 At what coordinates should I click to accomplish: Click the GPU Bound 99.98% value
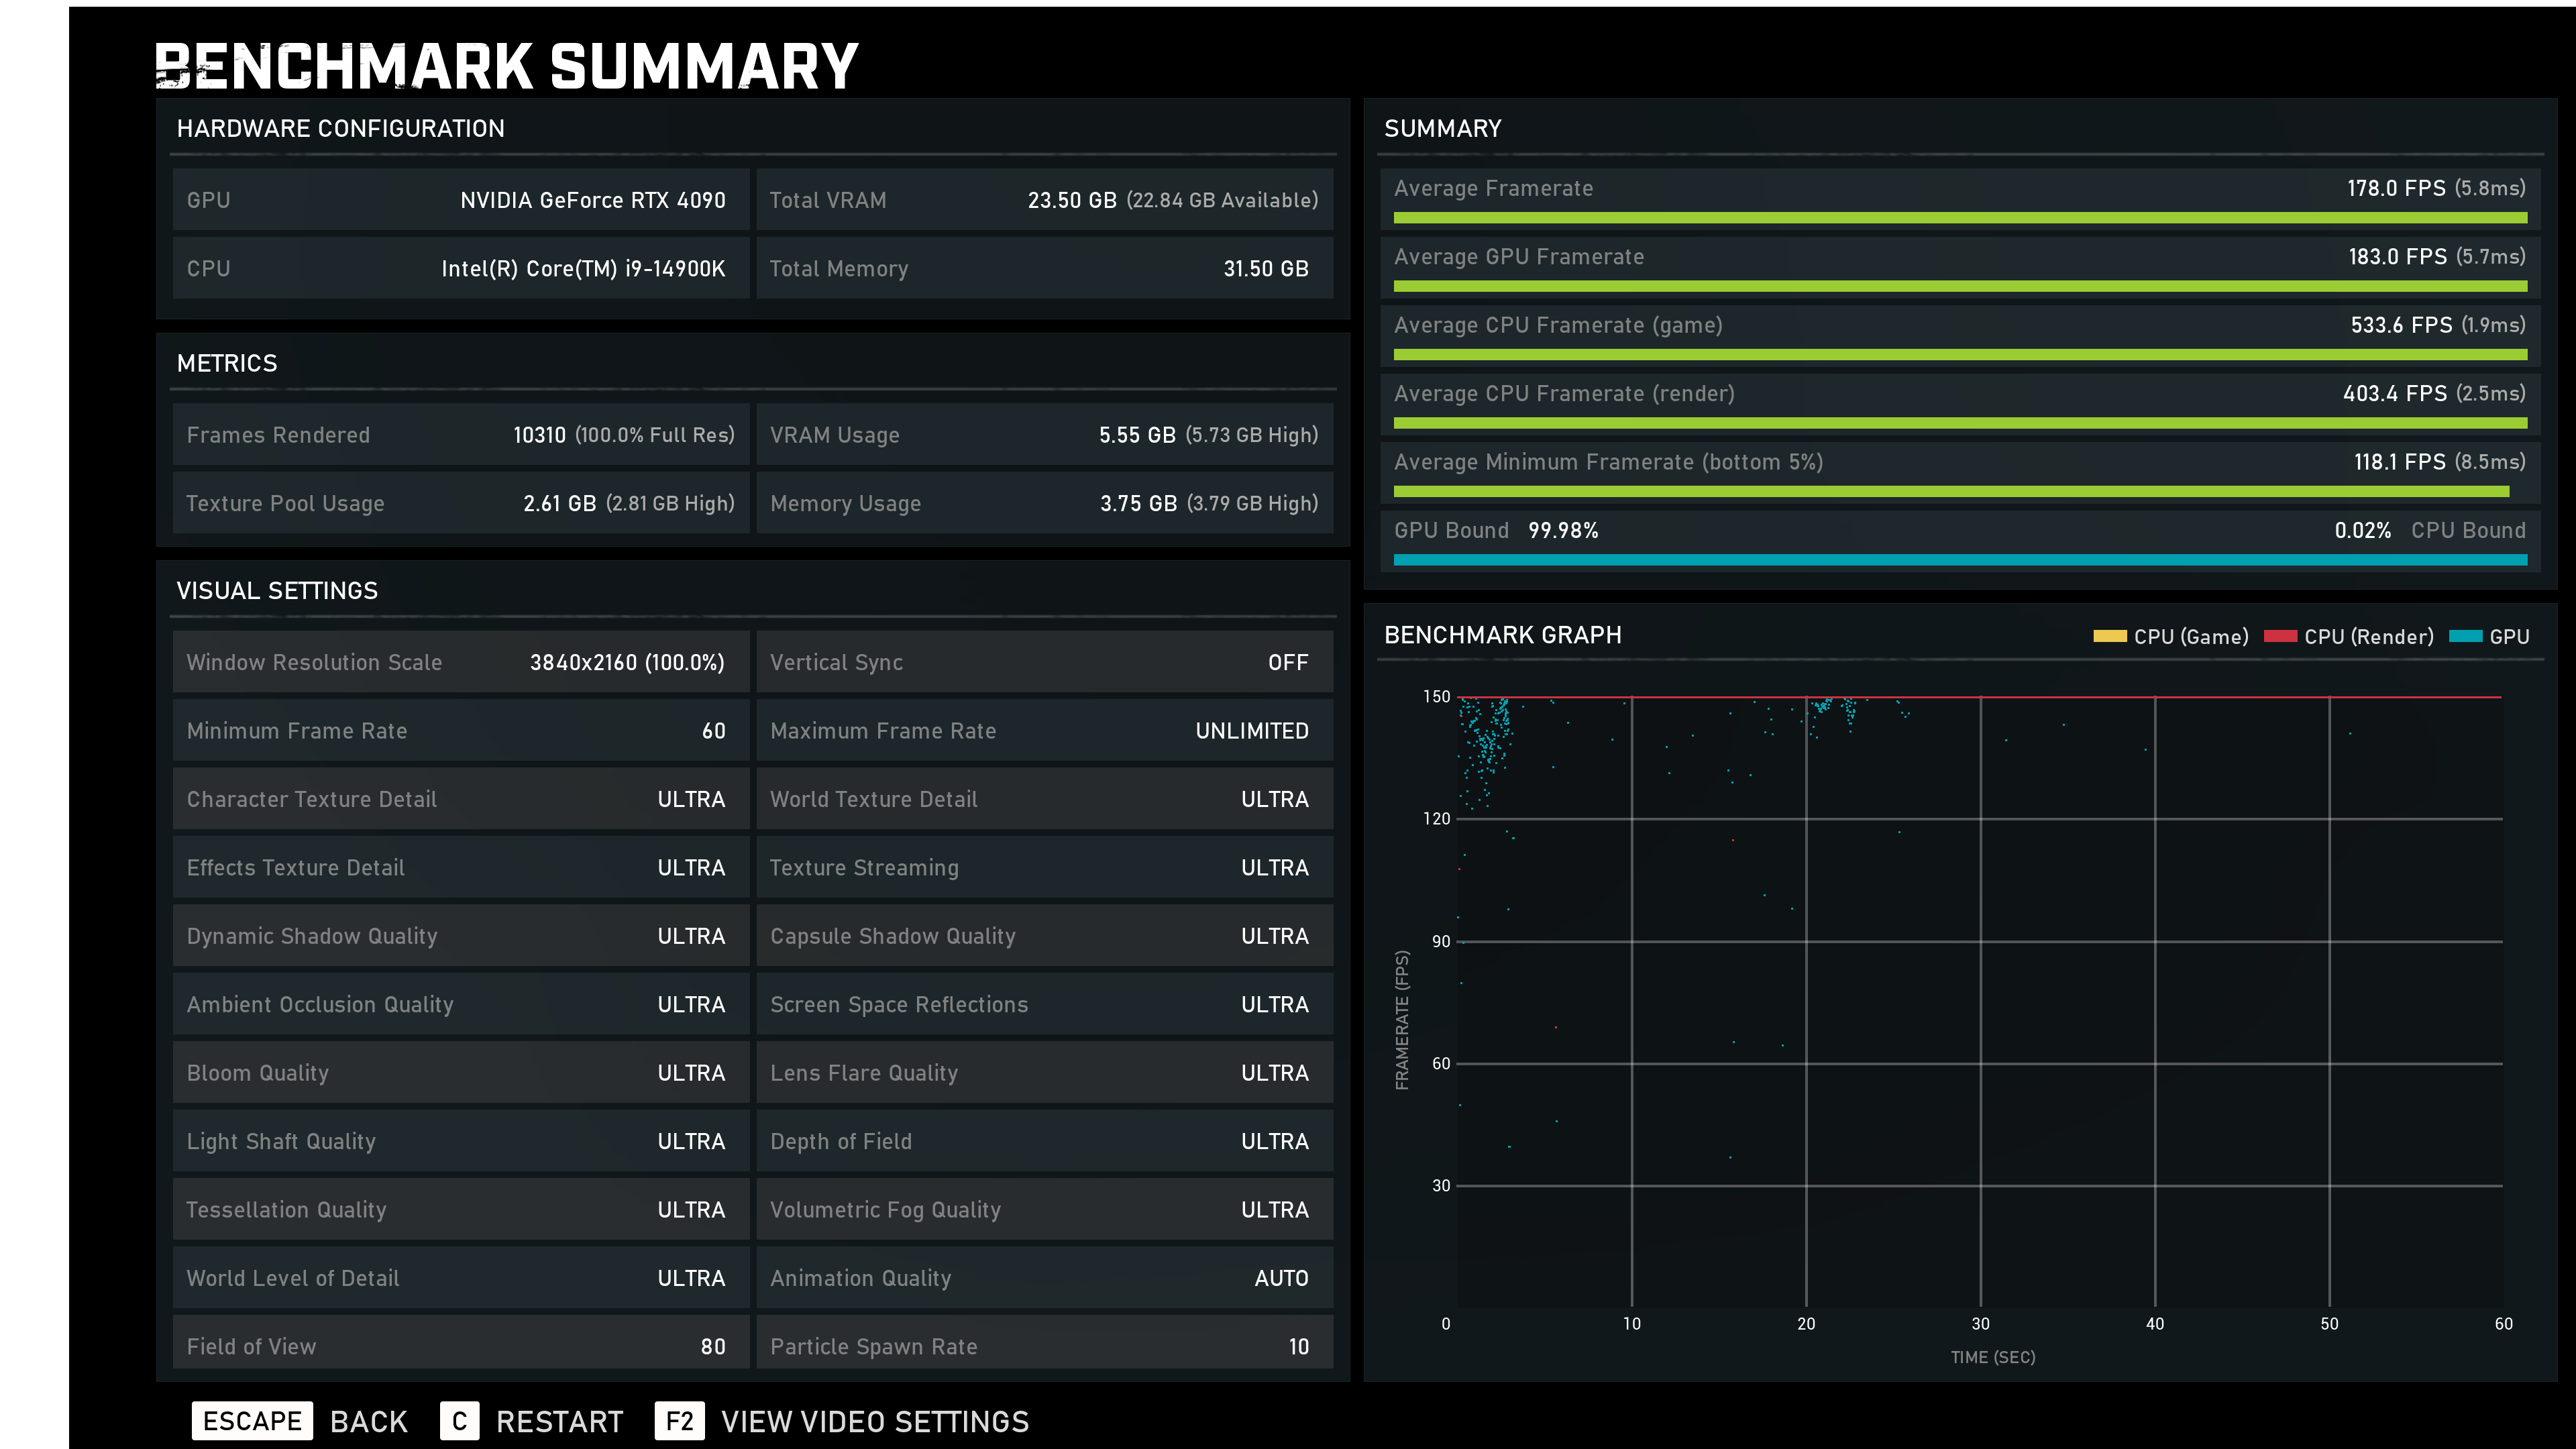(1563, 531)
